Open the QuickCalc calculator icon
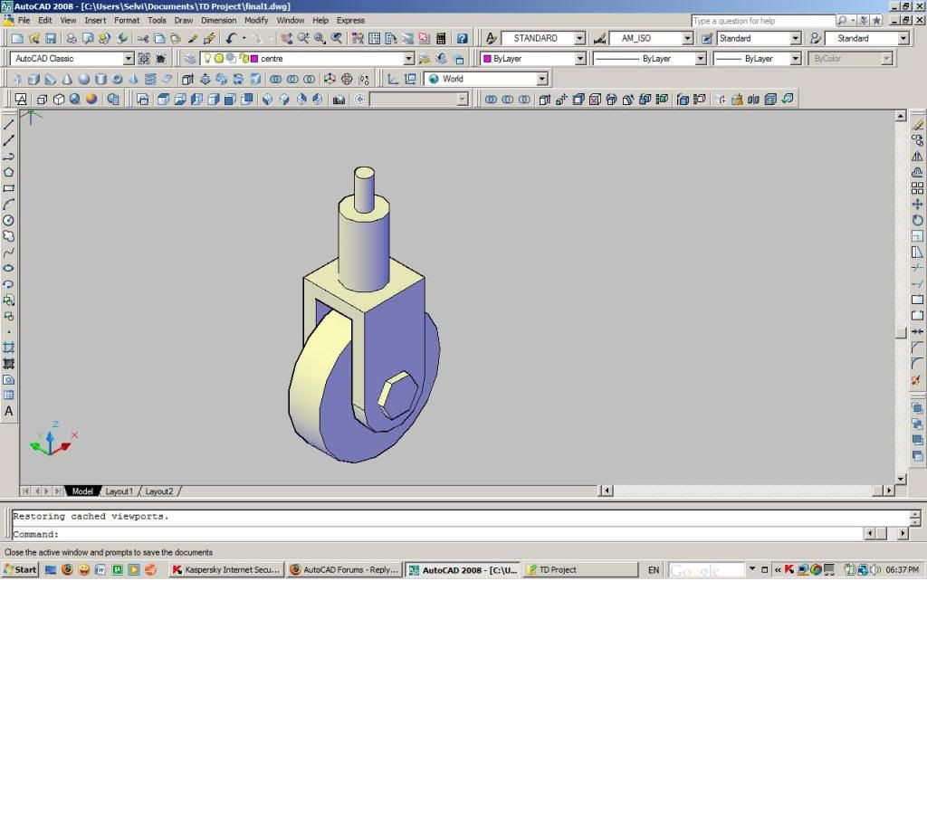Viewport: 927px width, 839px height. pyautogui.click(x=441, y=39)
